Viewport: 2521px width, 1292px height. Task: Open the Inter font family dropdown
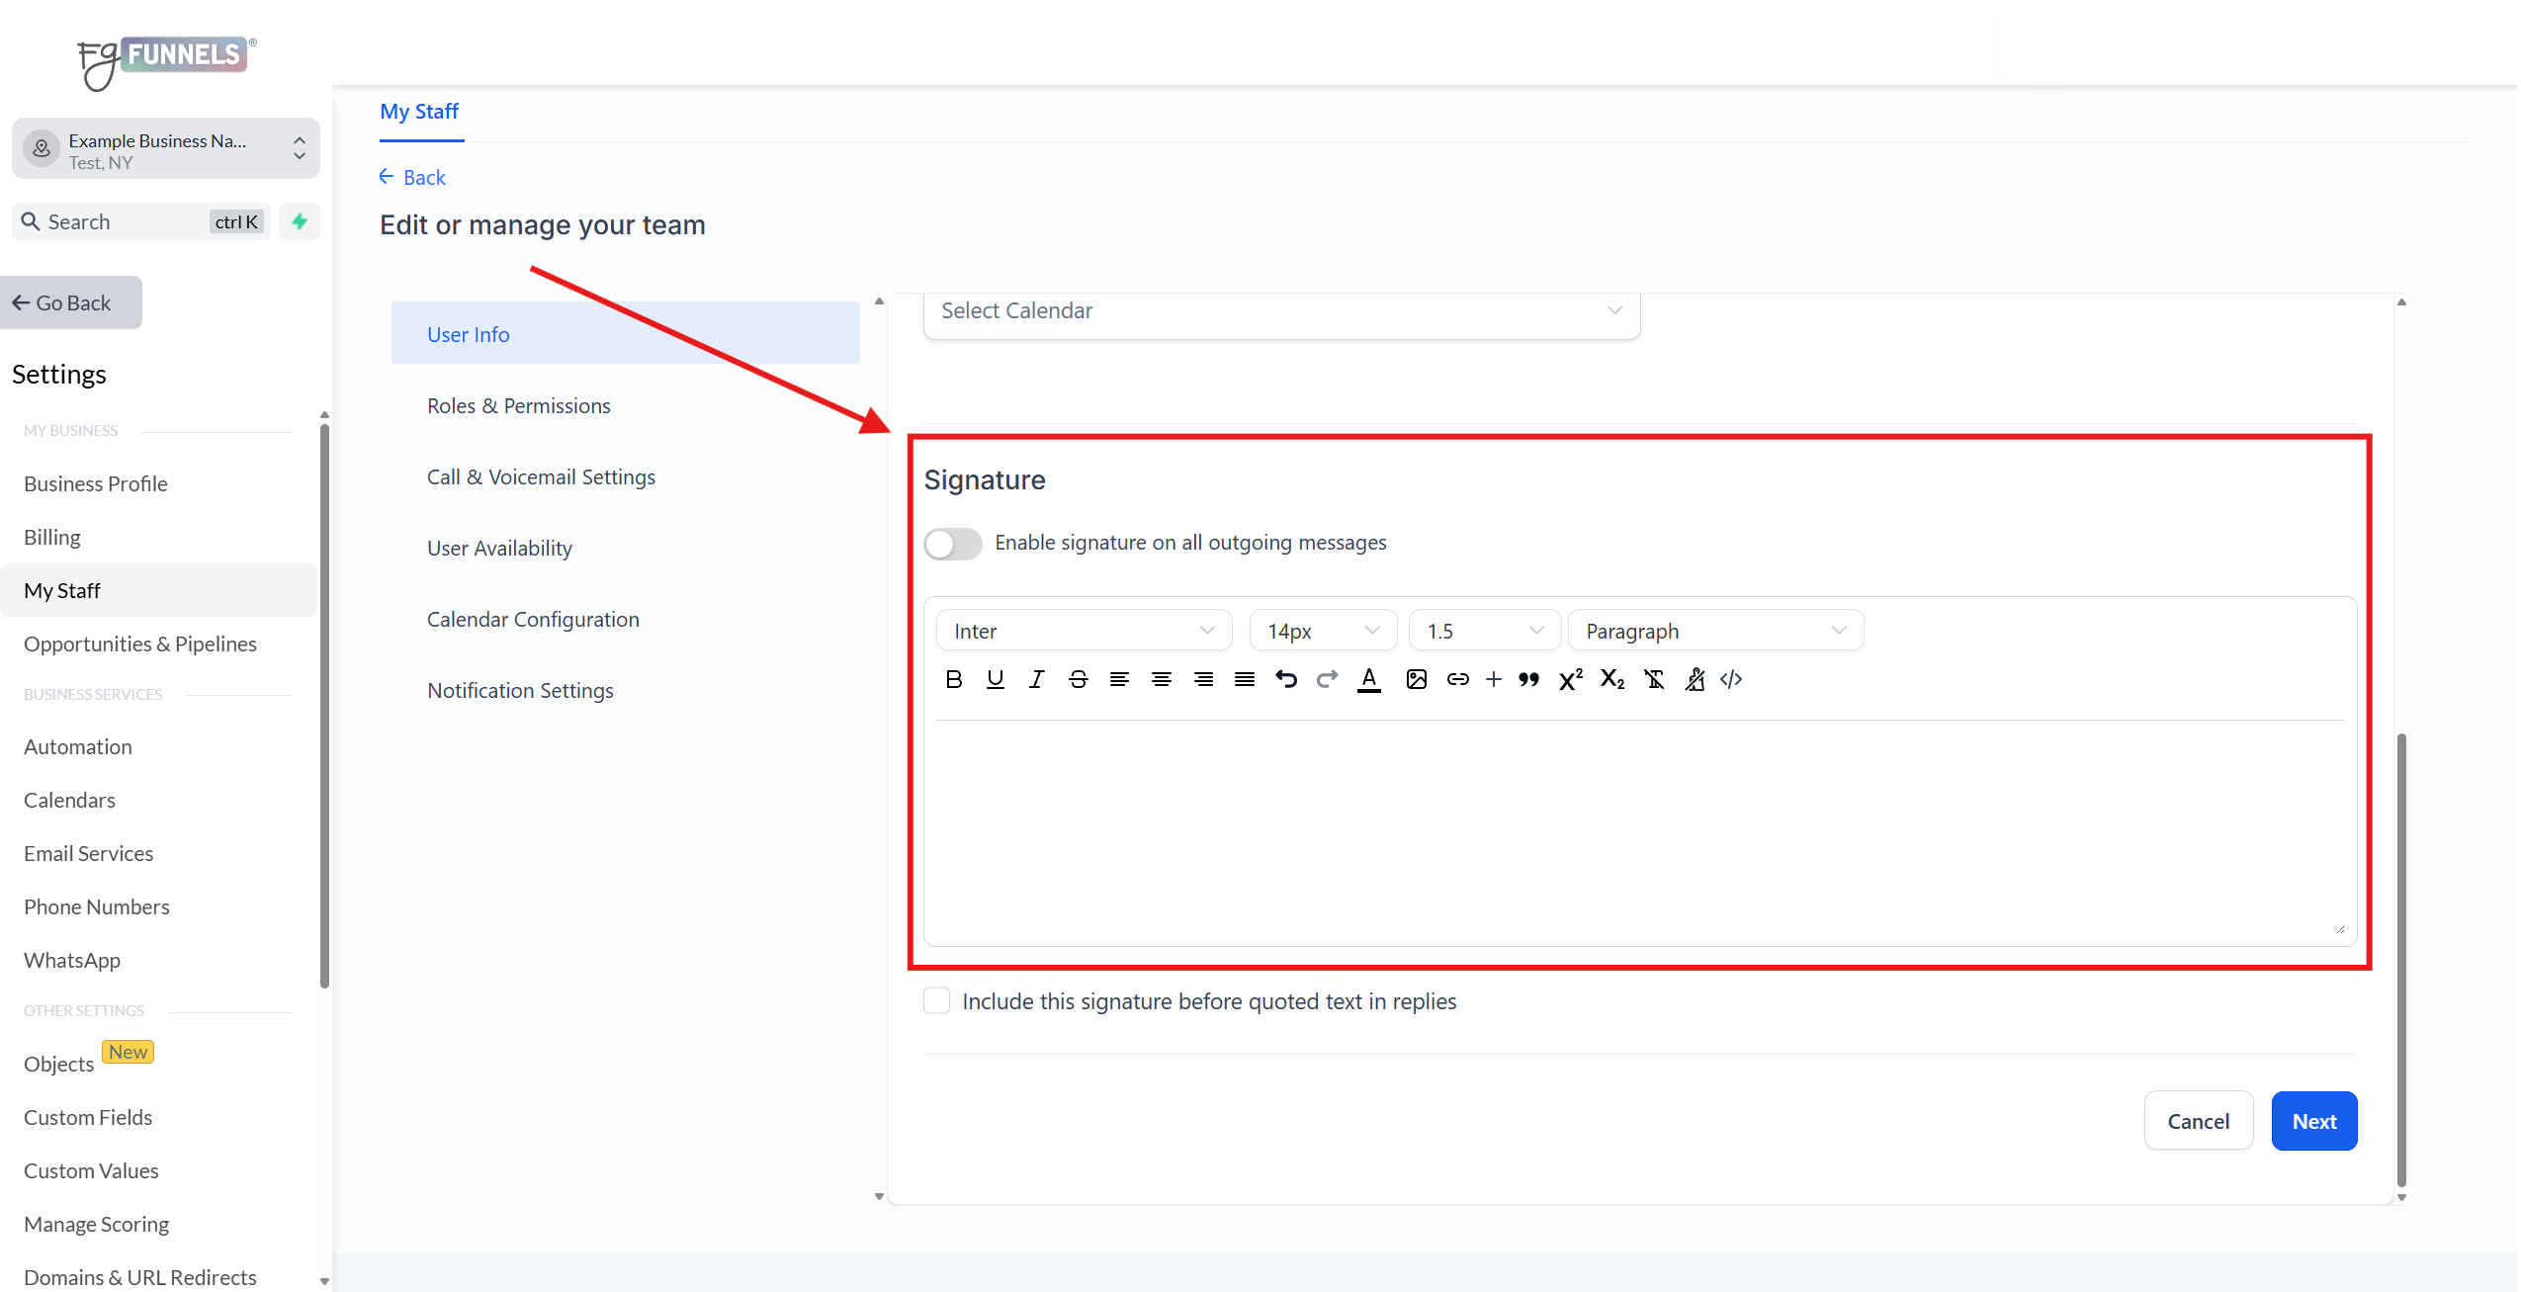pos(1083,631)
